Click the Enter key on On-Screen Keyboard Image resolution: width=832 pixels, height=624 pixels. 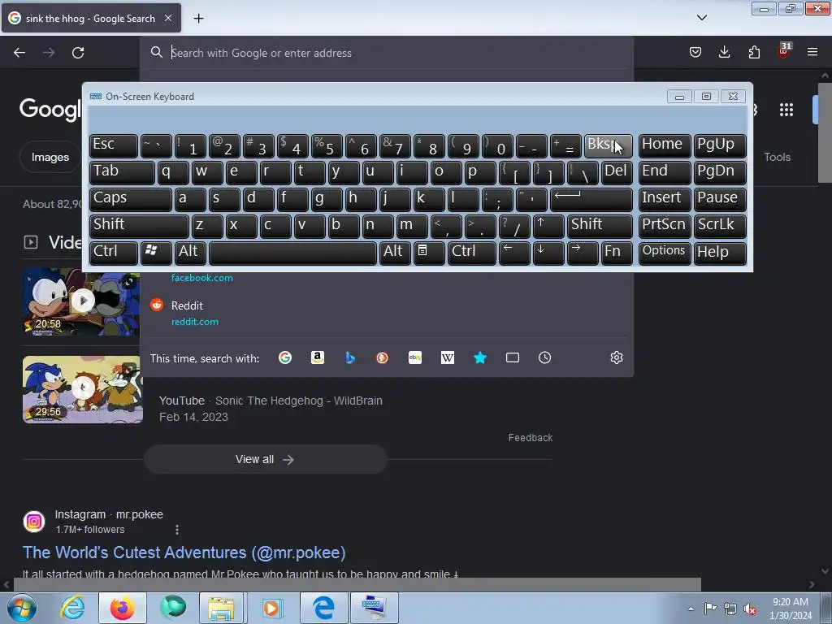tap(591, 200)
